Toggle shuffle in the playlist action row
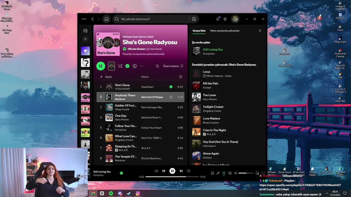Image resolution: width=351 pixels, height=197 pixels. coord(120,66)
